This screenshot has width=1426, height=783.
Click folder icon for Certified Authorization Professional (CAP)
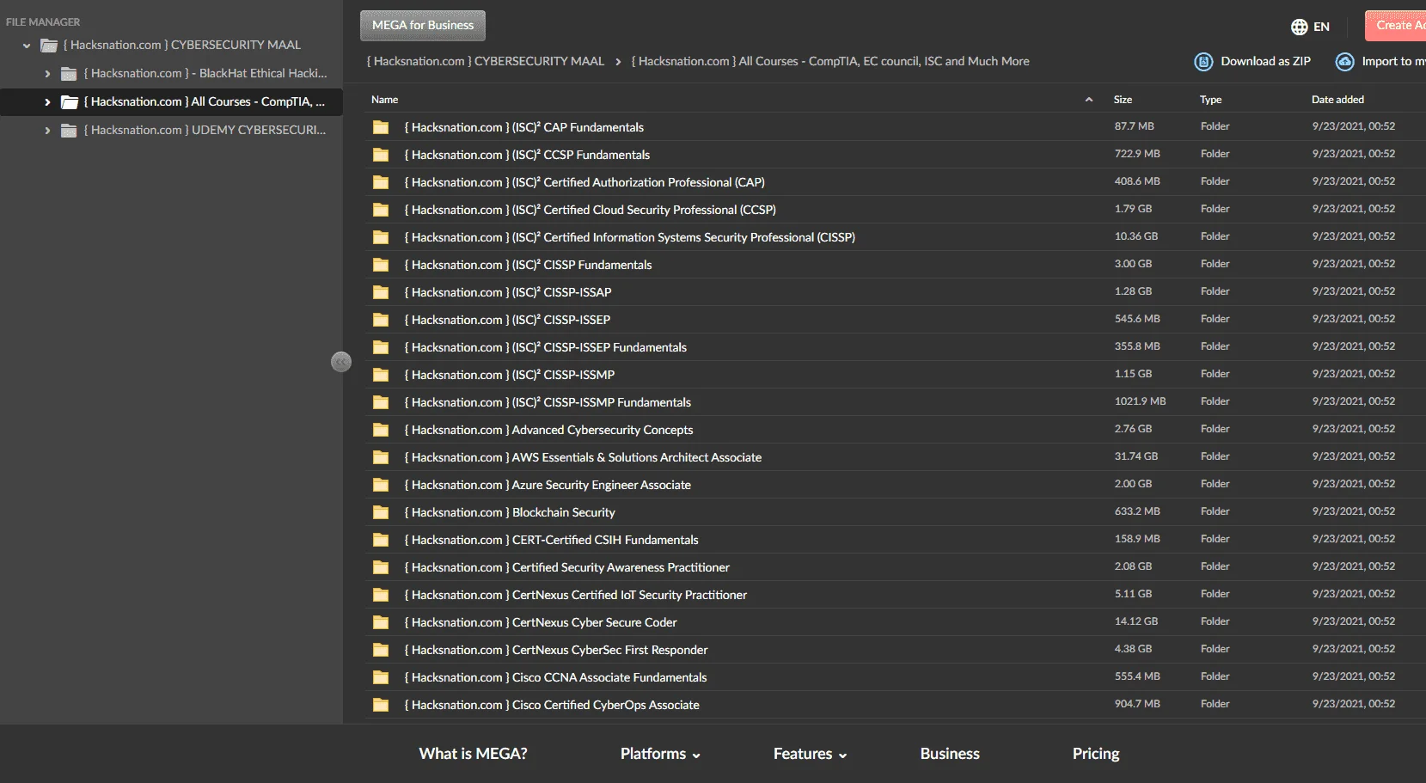click(381, 182)
